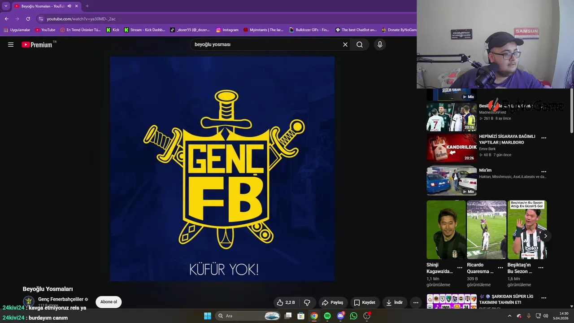The image size is (574, 323).
Task: Open a new browser tab
Action: tap(87, 6)
